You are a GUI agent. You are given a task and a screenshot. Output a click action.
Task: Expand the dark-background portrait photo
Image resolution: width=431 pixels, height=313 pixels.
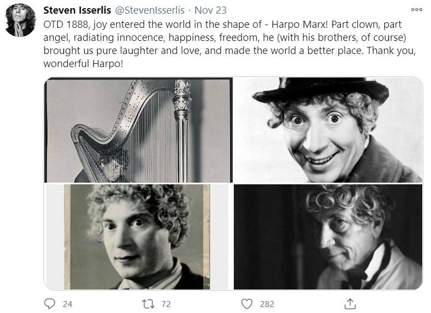point(328,237)
